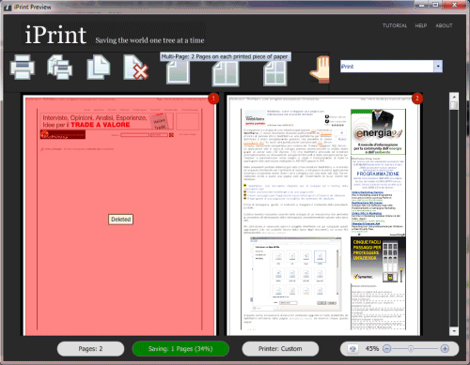The image size is (470, 365).
Task: Click the zoom slider handle
Action: coord(411,348)
